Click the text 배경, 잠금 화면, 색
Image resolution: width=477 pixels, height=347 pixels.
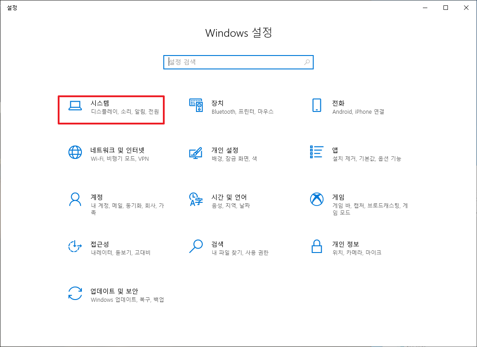pyautogui.click(x=234, y=159)
